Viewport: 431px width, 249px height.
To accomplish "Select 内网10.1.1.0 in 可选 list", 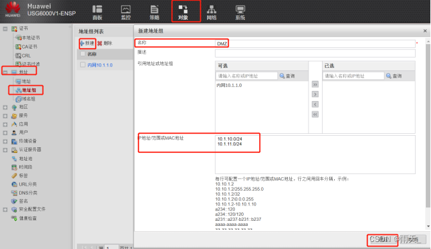I will [x=229, y=85].
